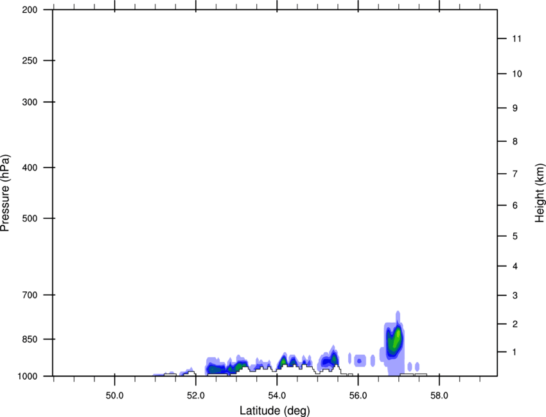This screenshot has height=417, width=546.
Task: Click the height label '2'
Action: tap(515, 324)
